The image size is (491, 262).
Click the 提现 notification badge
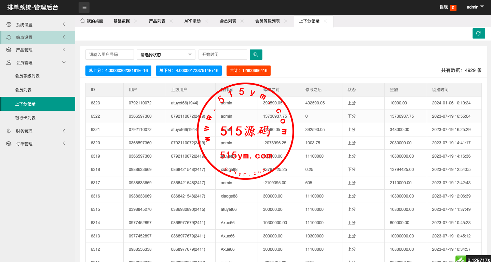click(x=453, y=8)
